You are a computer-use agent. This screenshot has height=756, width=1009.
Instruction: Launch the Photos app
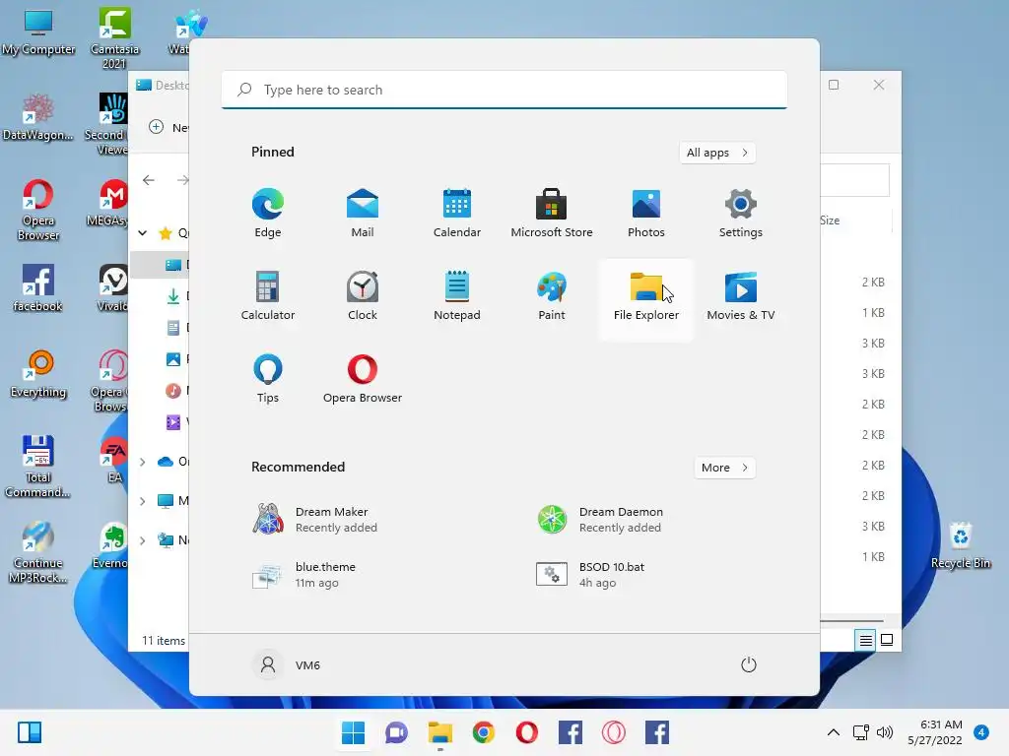pyautogui.click(x=646, y=213)
